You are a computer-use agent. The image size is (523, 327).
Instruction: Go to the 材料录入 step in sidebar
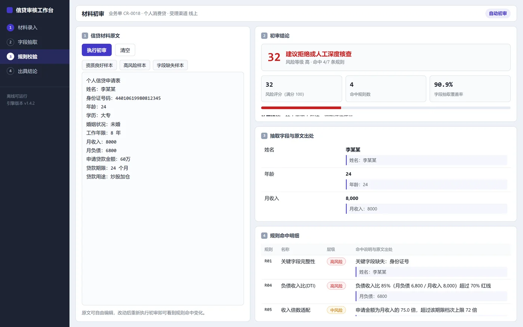(x=35, y=28)
